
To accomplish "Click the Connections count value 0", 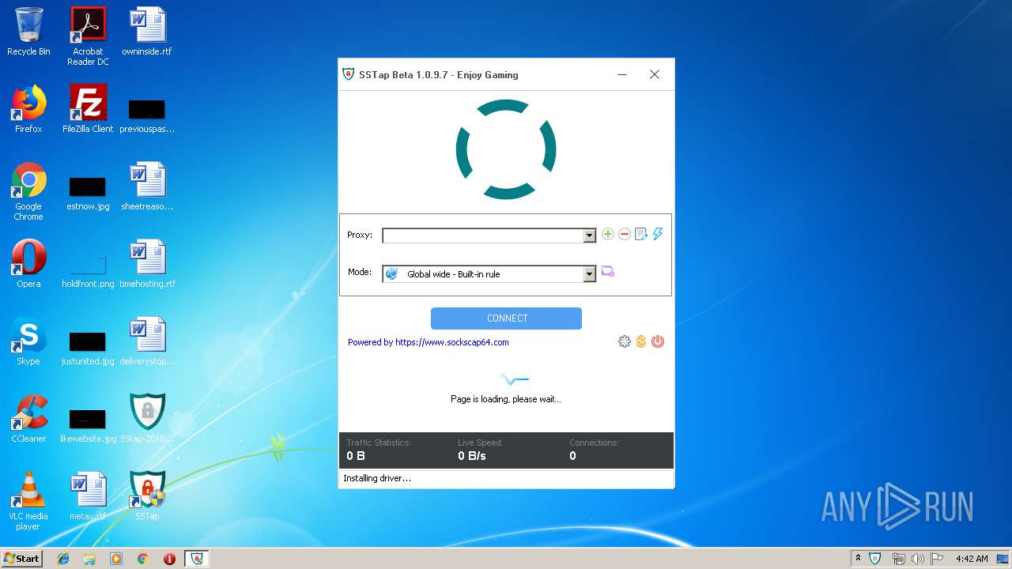I will [x=572, y=456].
